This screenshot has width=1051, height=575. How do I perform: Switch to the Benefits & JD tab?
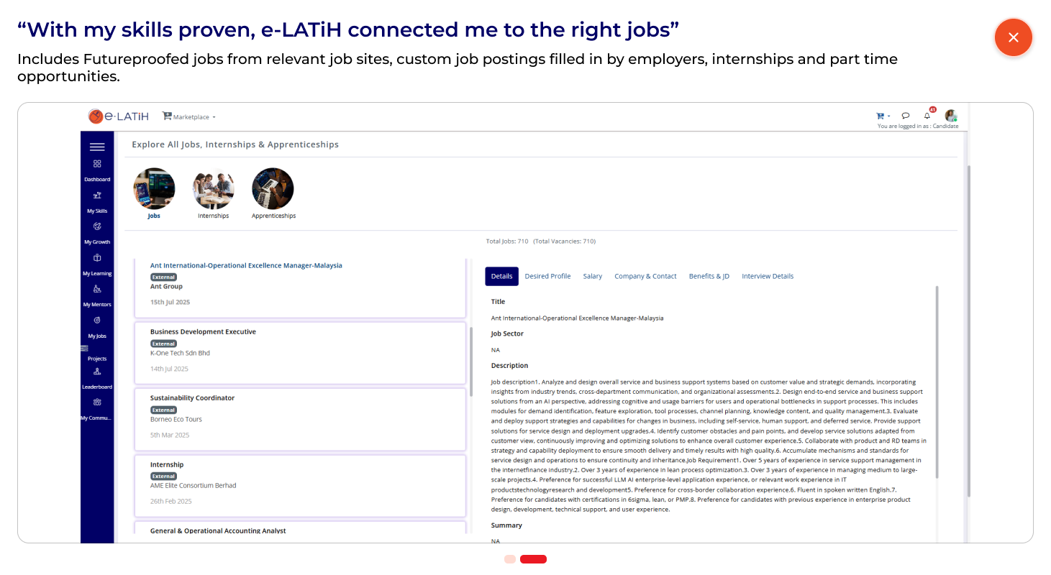[x=709, y=276]
